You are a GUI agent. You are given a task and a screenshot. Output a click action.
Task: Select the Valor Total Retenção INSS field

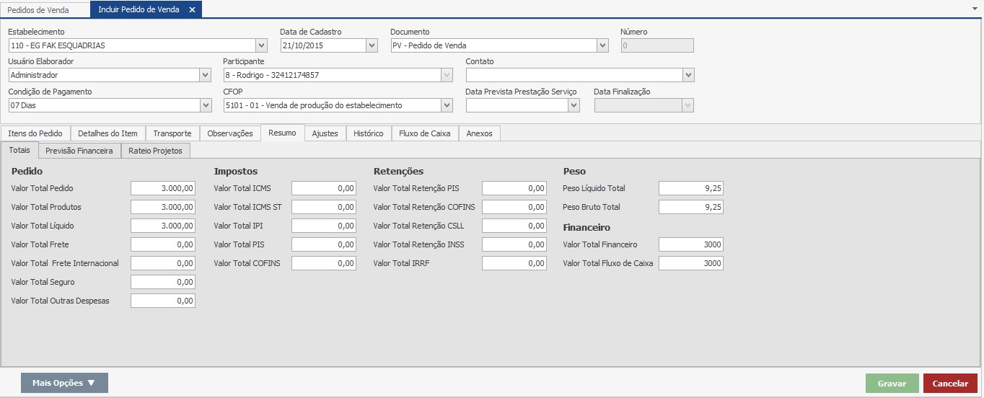[x=514, y=244]
